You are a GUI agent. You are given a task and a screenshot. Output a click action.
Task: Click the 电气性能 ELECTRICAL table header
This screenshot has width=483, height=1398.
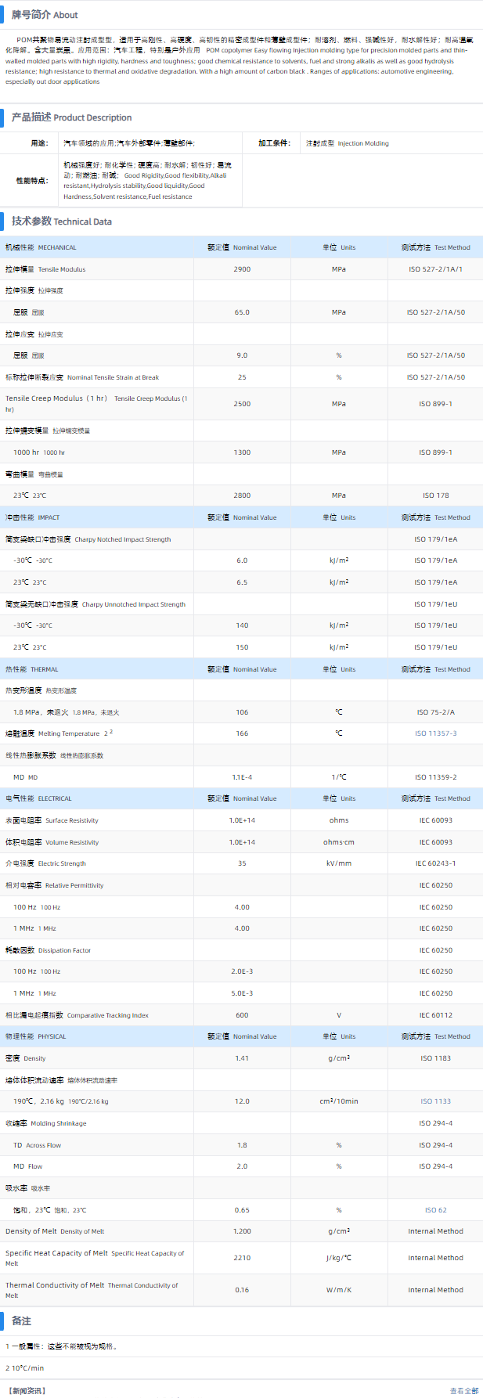pos(38,798)
